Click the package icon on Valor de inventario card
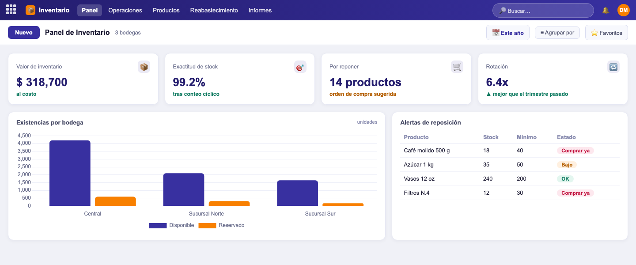Image resolution: width=636 pixels, height=265 pixels. pyautogui.click(x=144, y=67)
